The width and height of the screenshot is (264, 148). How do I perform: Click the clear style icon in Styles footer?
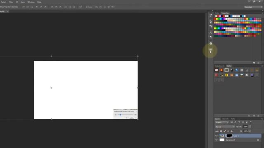249,116
